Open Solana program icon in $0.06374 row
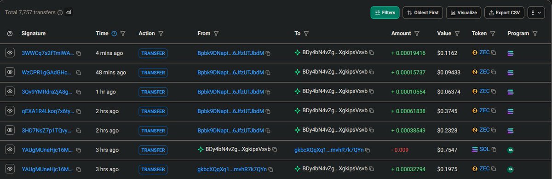Image resolution: width=552 pixels, height=179 pixels. click(510, 92)
